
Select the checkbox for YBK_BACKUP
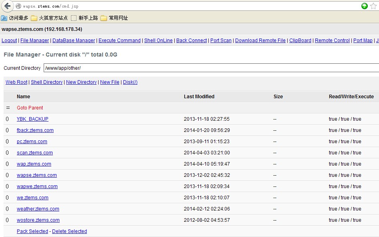[7, 119]
